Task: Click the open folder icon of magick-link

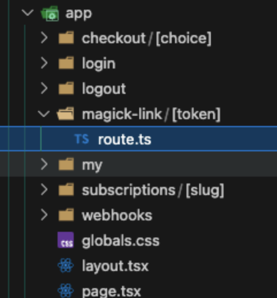Action: 66,114
